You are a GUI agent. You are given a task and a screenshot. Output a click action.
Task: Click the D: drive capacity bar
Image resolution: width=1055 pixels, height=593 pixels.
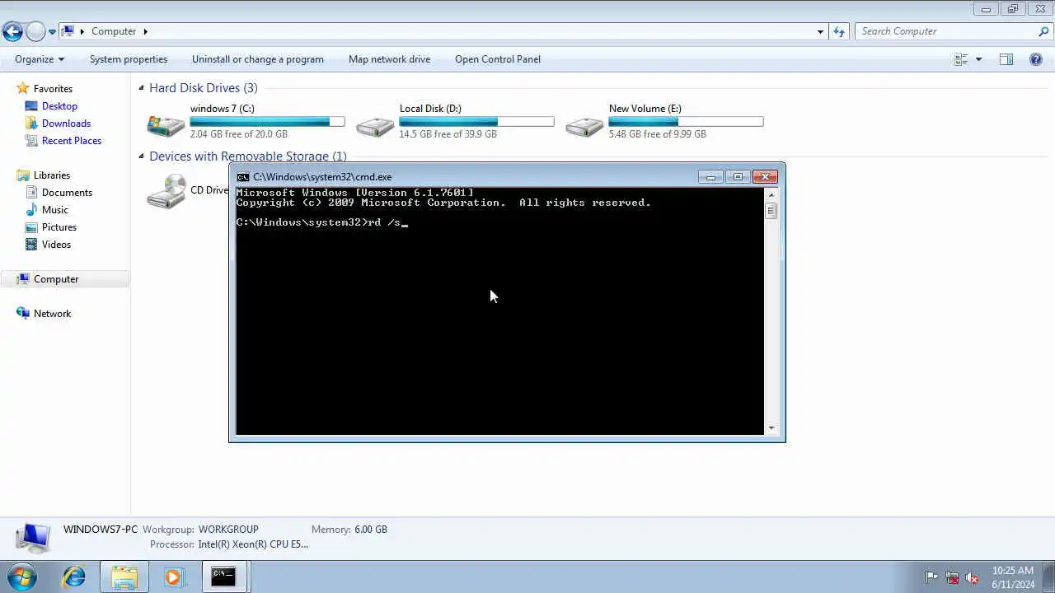[x=476, y=122]
